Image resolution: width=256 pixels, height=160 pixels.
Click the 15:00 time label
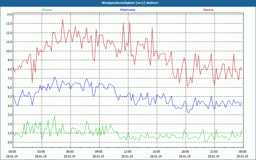click(157, 152)
